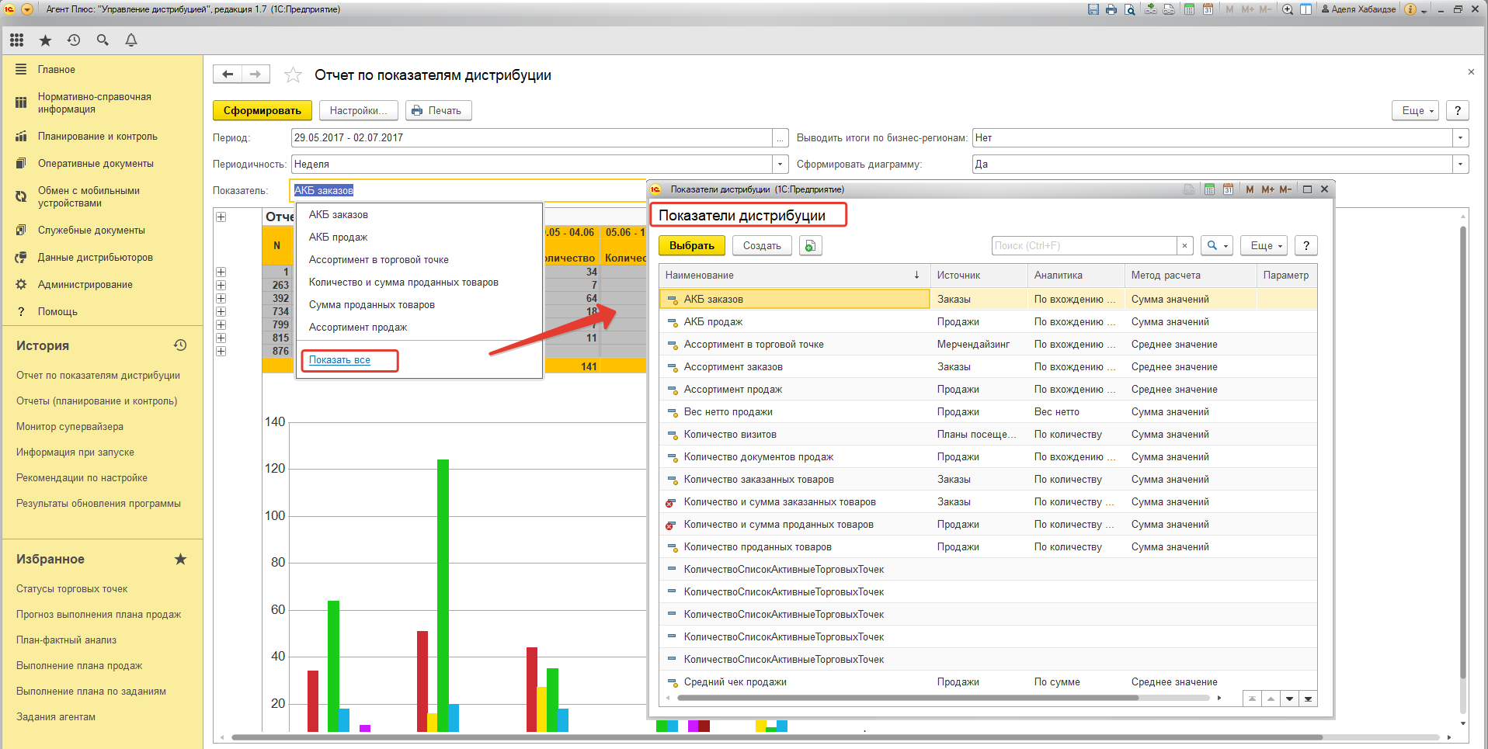Screen dimensions: 1488x749
Task: Go back with the left arrow button
Action: pos(228,74)
